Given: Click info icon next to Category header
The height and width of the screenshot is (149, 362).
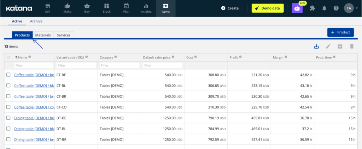Looking at the screenshot, I should 116,57.
